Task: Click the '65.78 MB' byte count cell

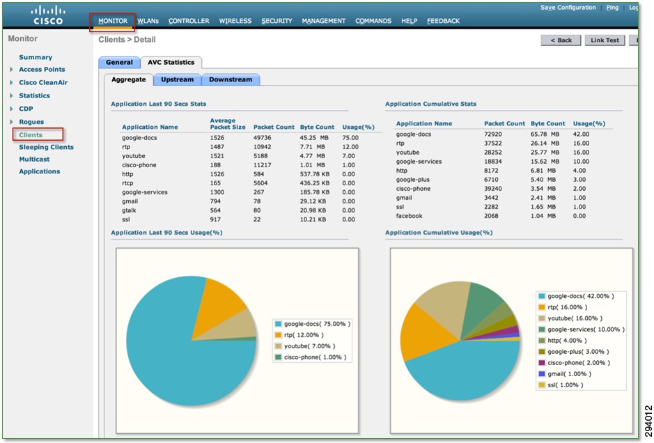Action: 545,134
